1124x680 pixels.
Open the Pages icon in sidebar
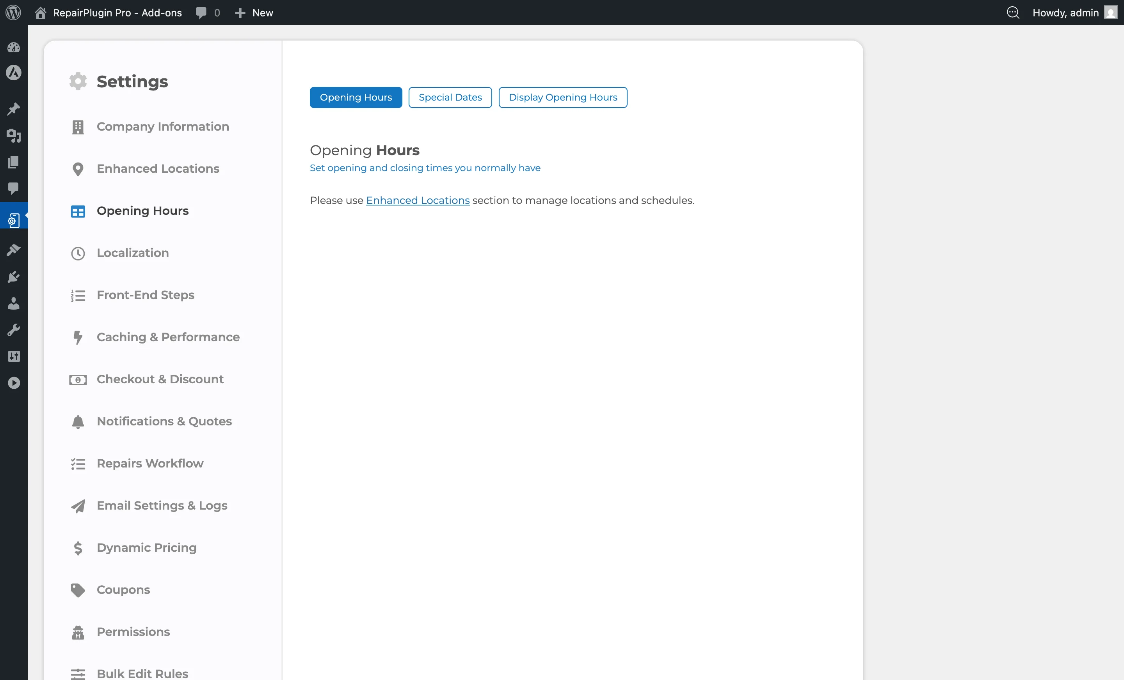14,162
